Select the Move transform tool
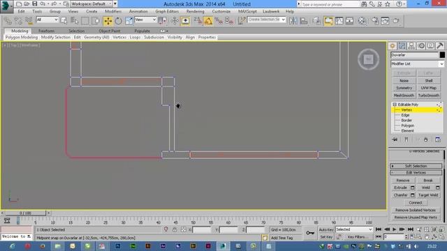 tap(108, 21)
